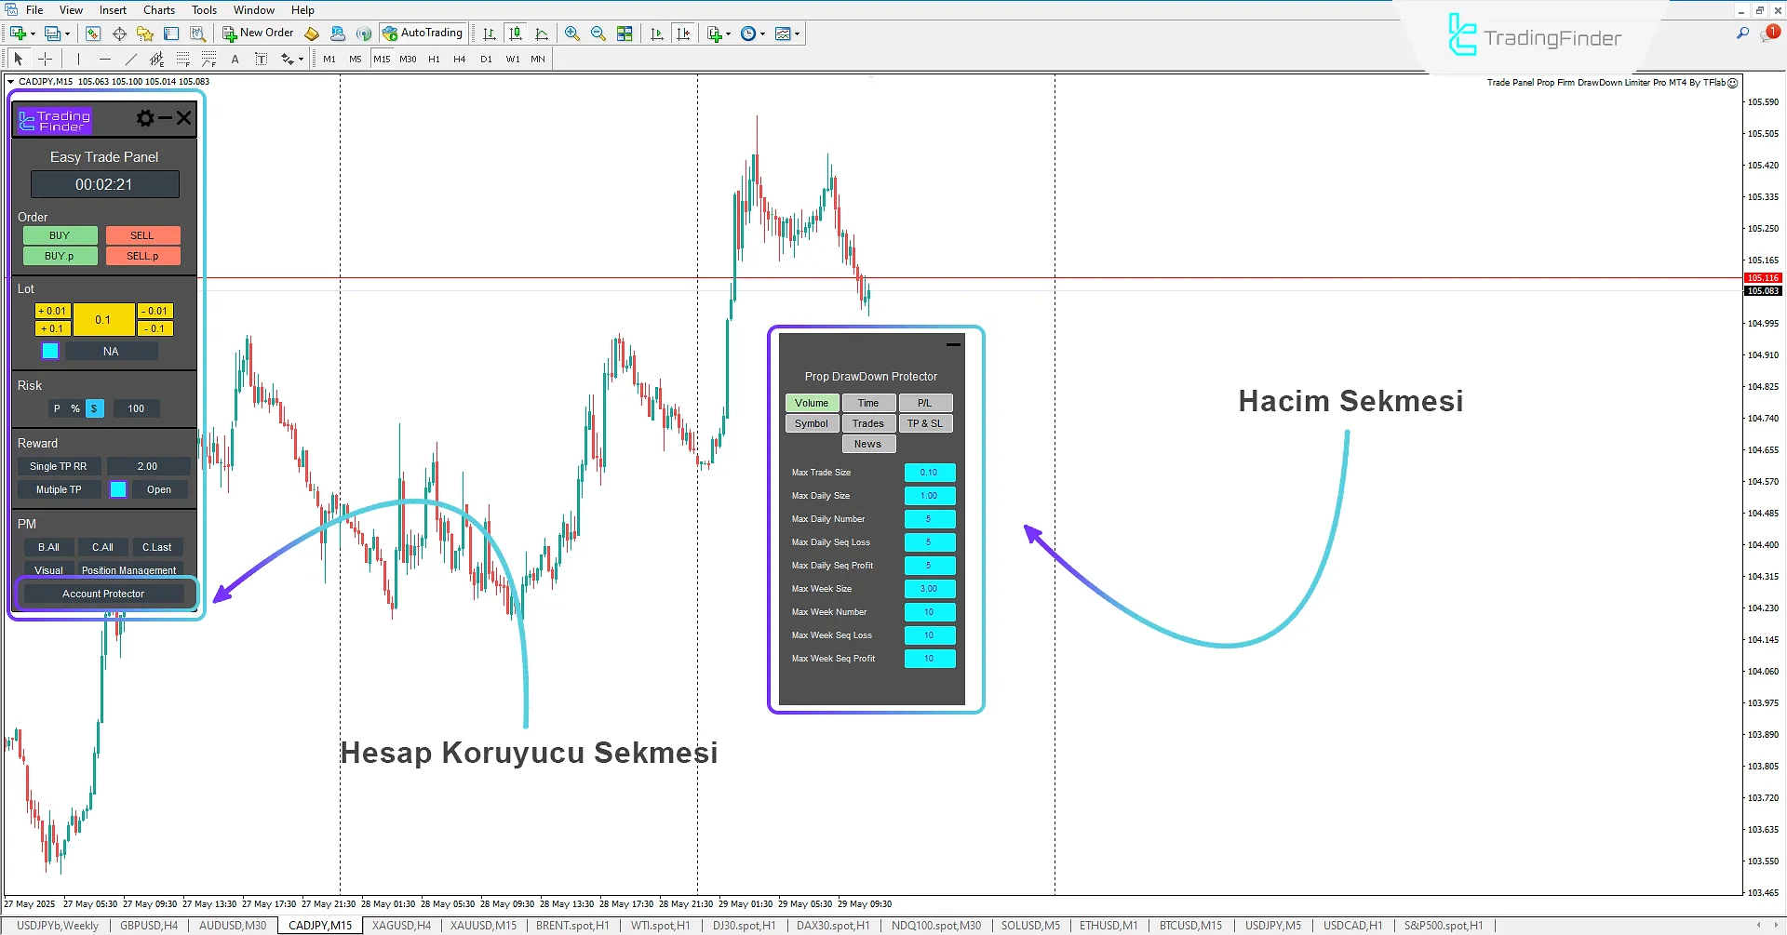Switch to the XAUUSD,H4 chart tab

coord(400,925)
